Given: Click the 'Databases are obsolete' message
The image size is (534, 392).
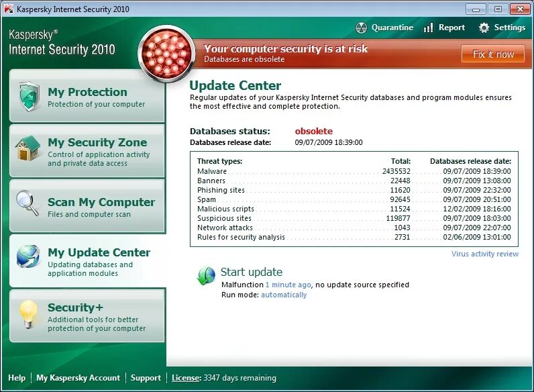Looking at the screenshot, I should pyautogui.click(x=244, y=59).
